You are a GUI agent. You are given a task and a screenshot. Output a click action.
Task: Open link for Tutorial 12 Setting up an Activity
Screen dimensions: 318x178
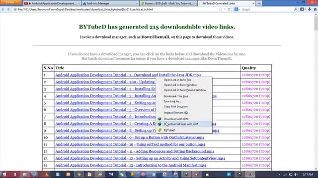tap(140, 158)
